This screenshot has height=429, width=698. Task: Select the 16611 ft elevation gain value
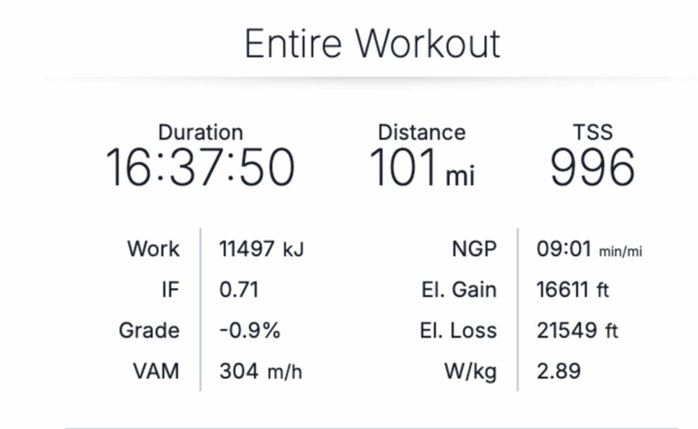tap(573, 290)
